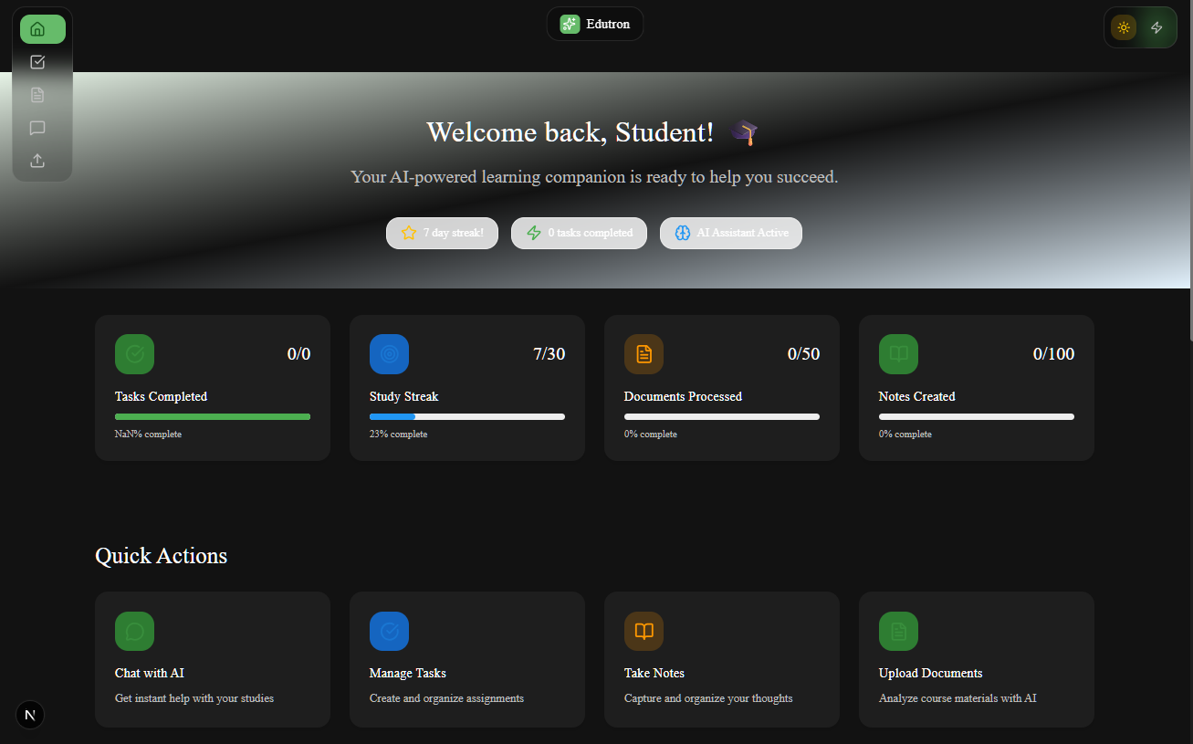Click the 7 day streak badge
Screen dimensions: 1193x744
pyautogui.click(x=443, y=233)
